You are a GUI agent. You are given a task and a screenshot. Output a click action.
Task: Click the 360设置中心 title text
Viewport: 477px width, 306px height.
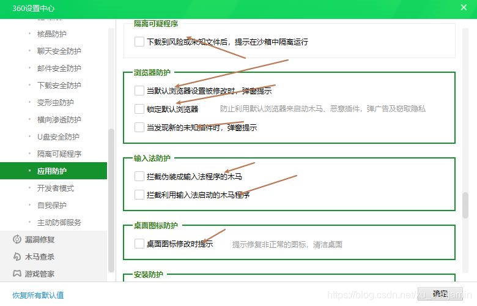(x=34, y=8)
